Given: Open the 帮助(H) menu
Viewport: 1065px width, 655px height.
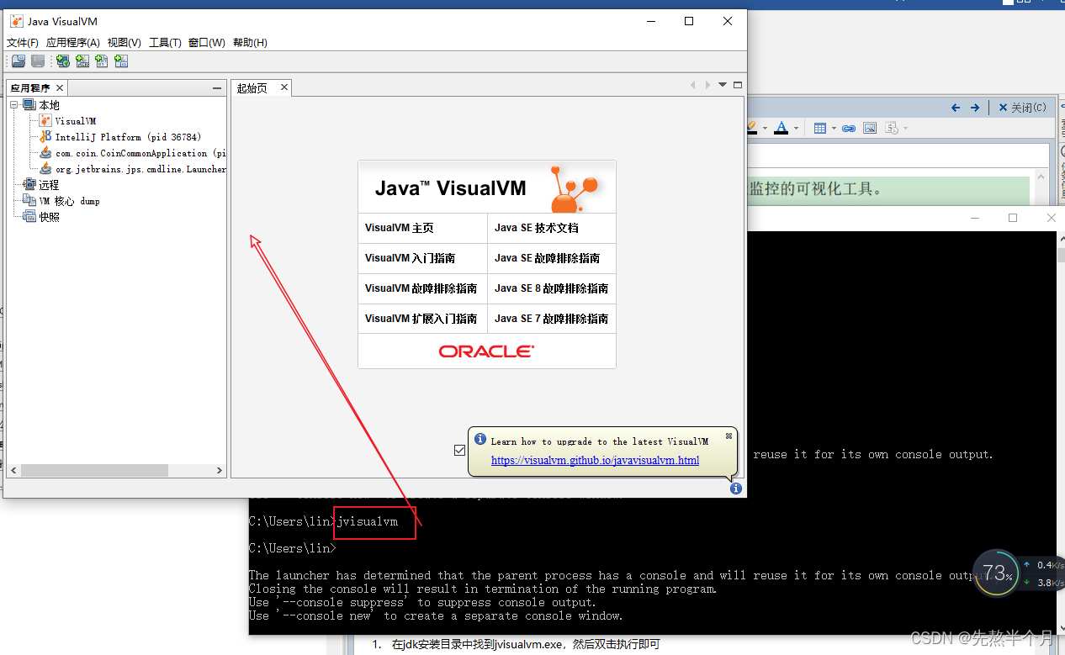Looking at the screenshot, I should (250, 42).
